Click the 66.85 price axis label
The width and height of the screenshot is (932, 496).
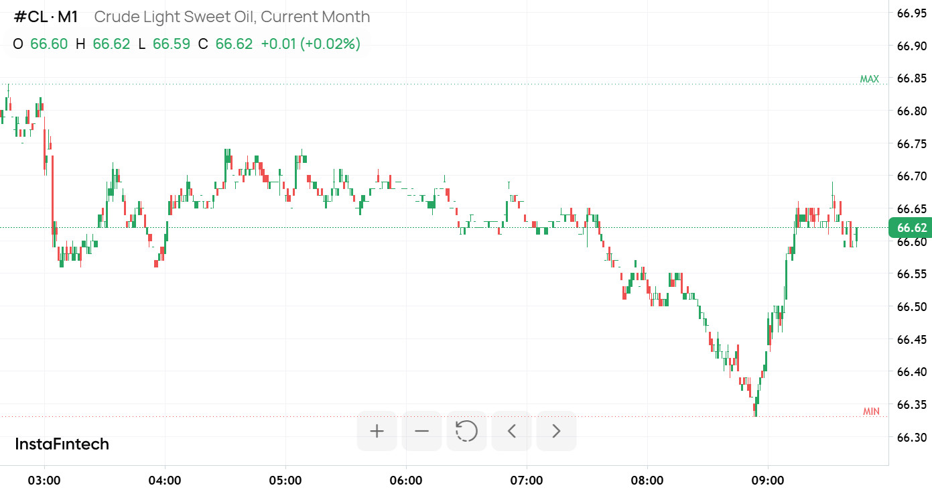(x=911, y=78)
